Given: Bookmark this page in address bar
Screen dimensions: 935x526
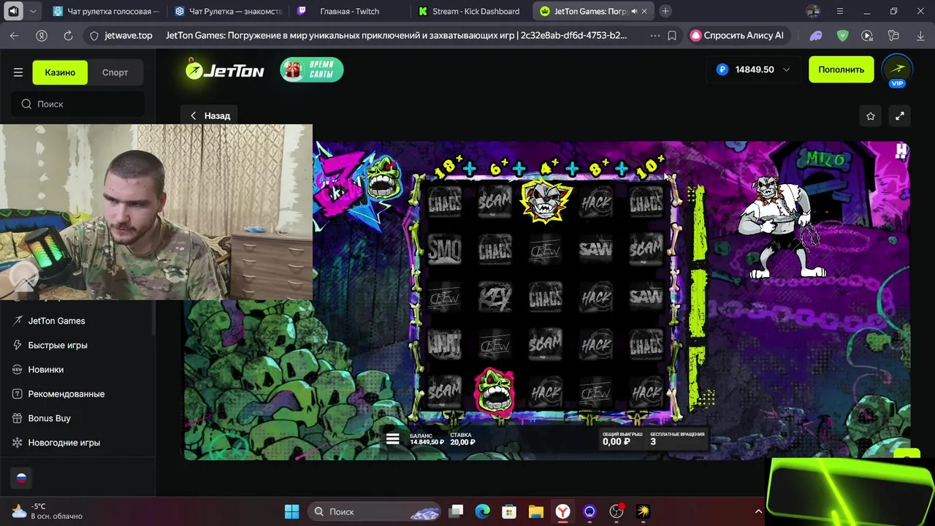Looking at the screenshot, I should tap(672, 35).
